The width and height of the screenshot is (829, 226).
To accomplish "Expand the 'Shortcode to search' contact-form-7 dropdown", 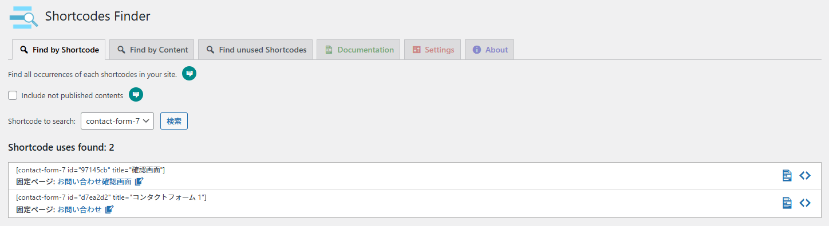I will (x=117, y=121).
